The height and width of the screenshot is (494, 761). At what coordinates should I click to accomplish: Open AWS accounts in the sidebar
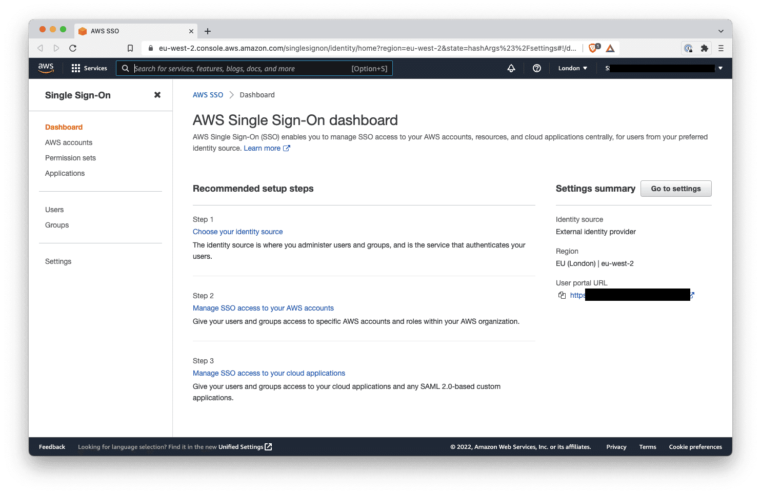click(x=69, y=142)
